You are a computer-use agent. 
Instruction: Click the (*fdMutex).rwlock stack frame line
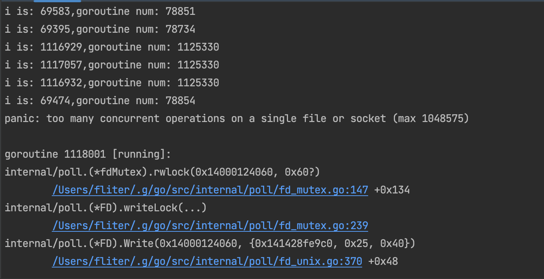[x=162, y=172]
